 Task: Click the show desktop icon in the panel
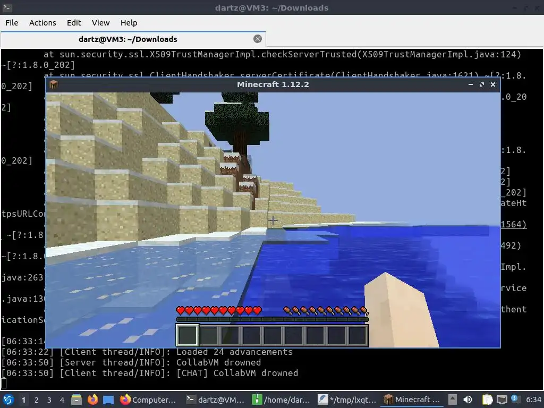(x=108, y=399)
